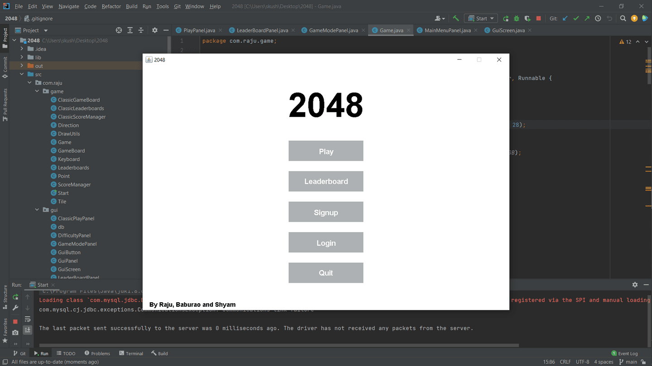652x366 pixels.
Task: Expand the out folder
Action: pos(22,66)
